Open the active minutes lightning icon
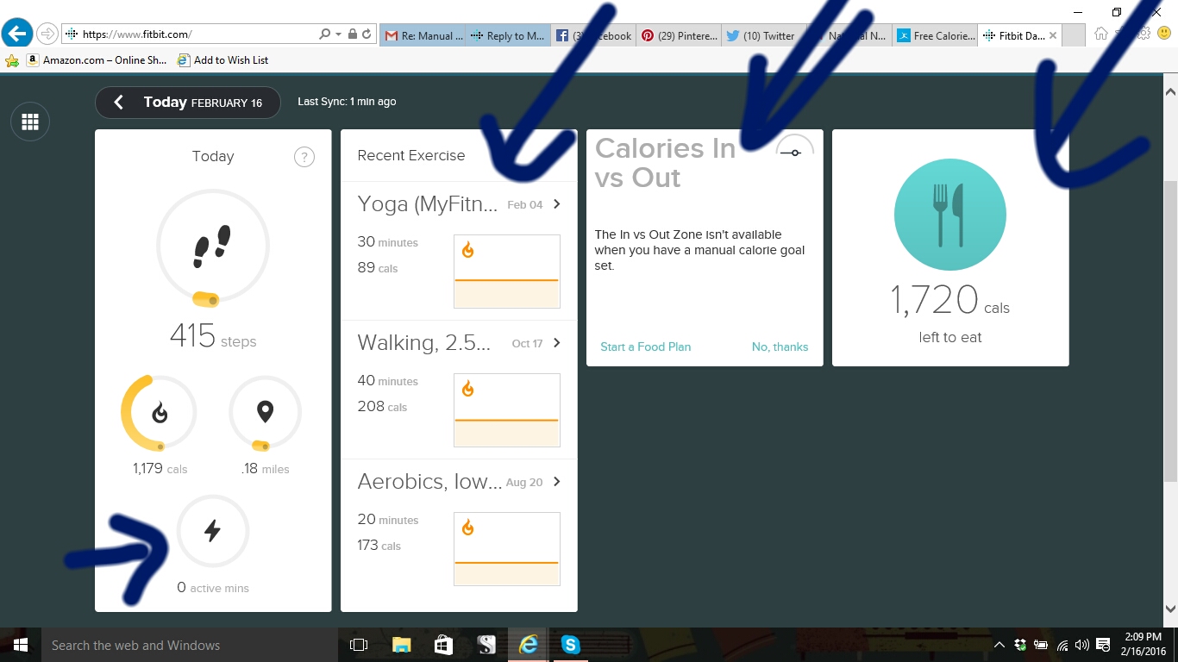This screenshot has height=662, width=1178. pos(212,531)
